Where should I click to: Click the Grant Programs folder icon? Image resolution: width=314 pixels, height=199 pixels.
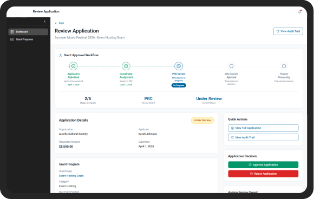12,39
